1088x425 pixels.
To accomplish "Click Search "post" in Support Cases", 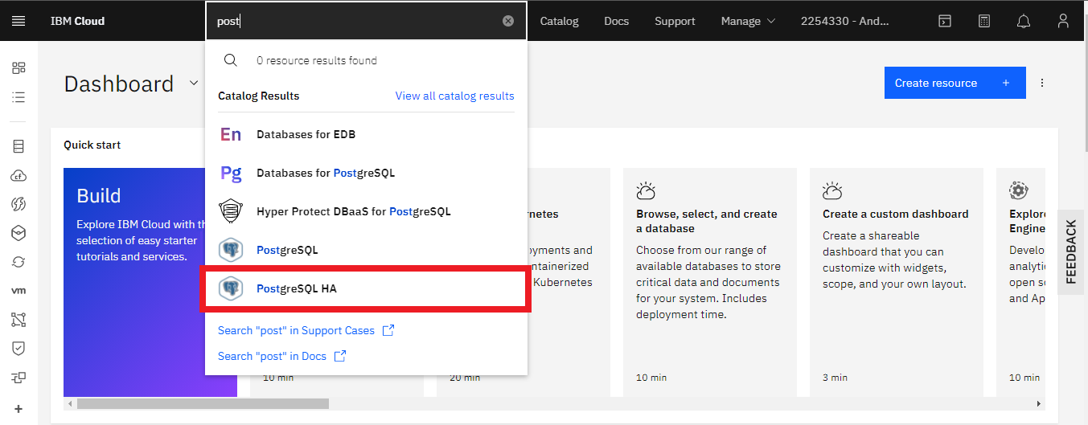I will 306,330.
